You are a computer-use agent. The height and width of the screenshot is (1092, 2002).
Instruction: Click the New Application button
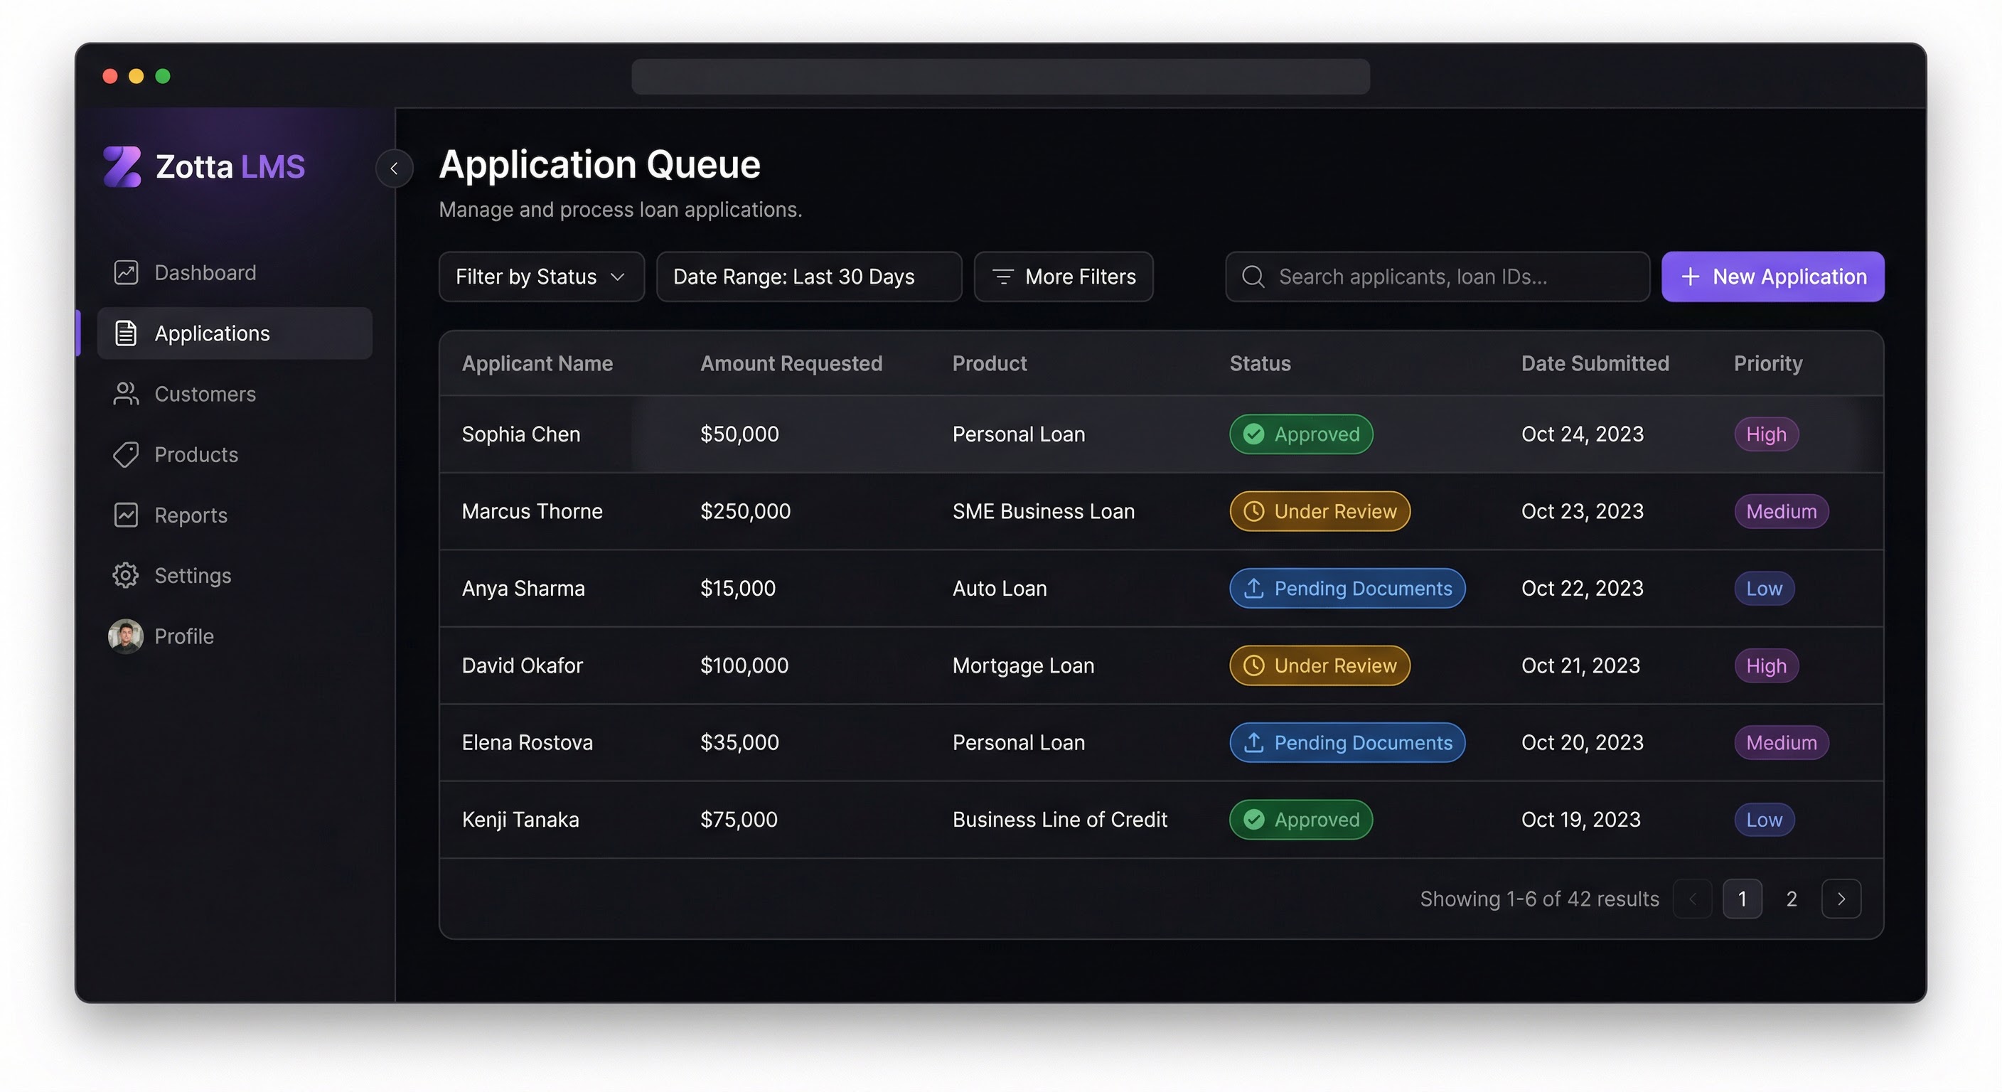(x=1772, y=276)
